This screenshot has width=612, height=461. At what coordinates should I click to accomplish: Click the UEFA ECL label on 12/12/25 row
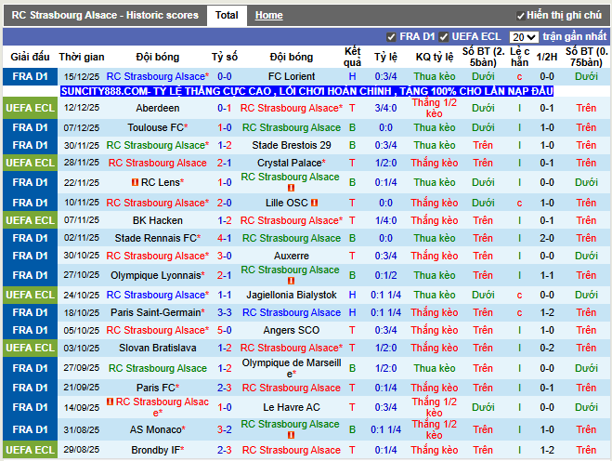click(30, 108)
